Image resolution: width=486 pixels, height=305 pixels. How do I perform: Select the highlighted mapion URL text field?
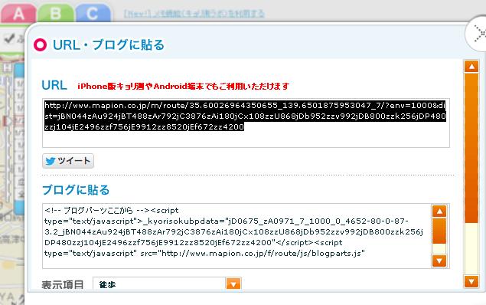(246, 123)
